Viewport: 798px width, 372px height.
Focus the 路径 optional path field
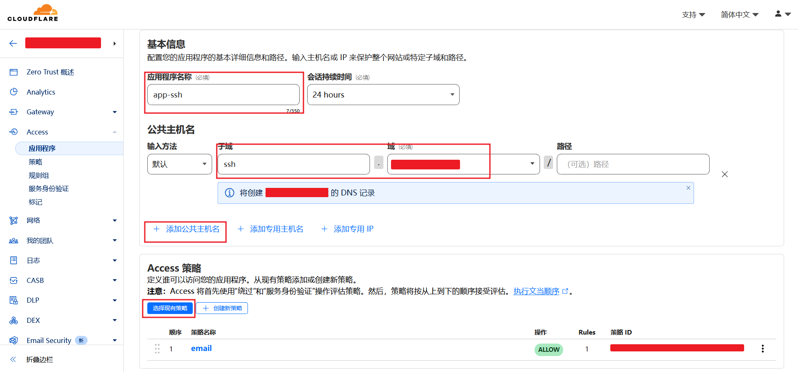click(x=633, y=164)
